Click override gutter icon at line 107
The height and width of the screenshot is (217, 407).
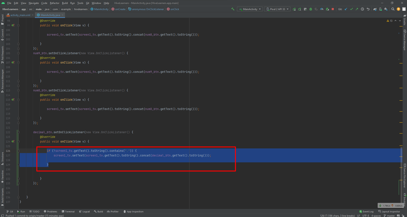[13, 62]
